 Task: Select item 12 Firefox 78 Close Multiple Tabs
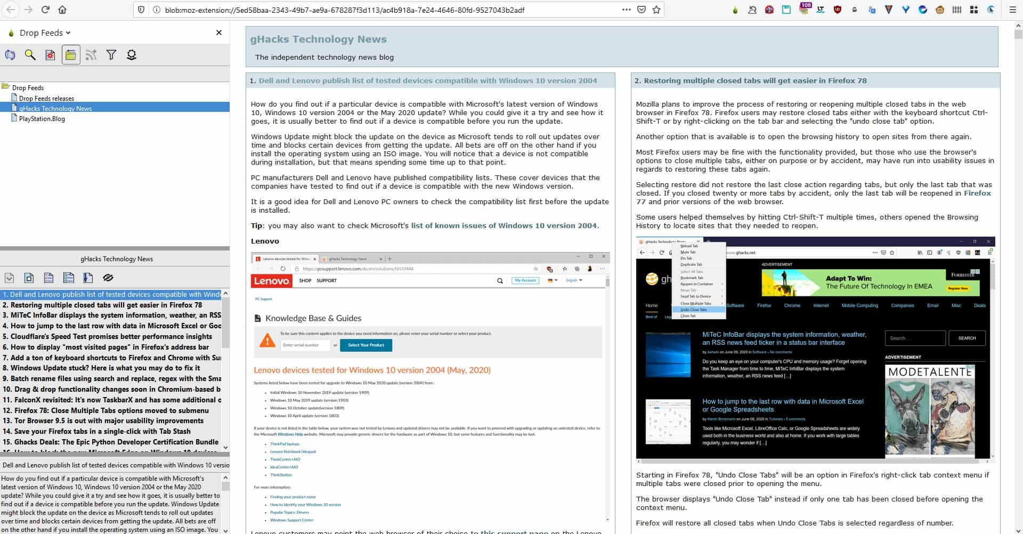coord(111,410)
